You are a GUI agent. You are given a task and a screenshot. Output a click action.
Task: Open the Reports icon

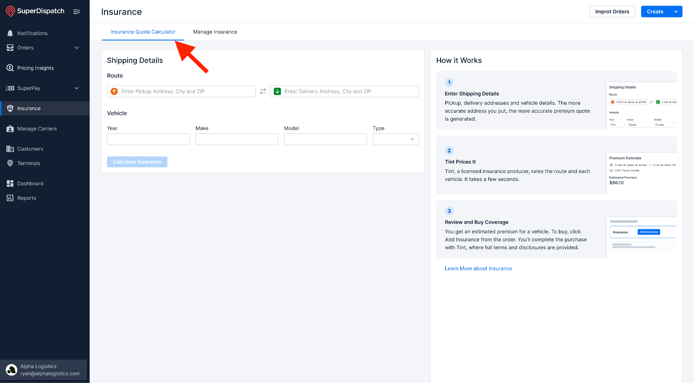click(x=10, y=198)
